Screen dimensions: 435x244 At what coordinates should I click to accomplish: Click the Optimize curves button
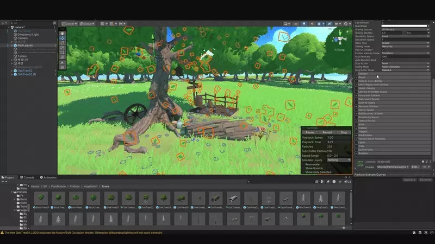[409, 180]
